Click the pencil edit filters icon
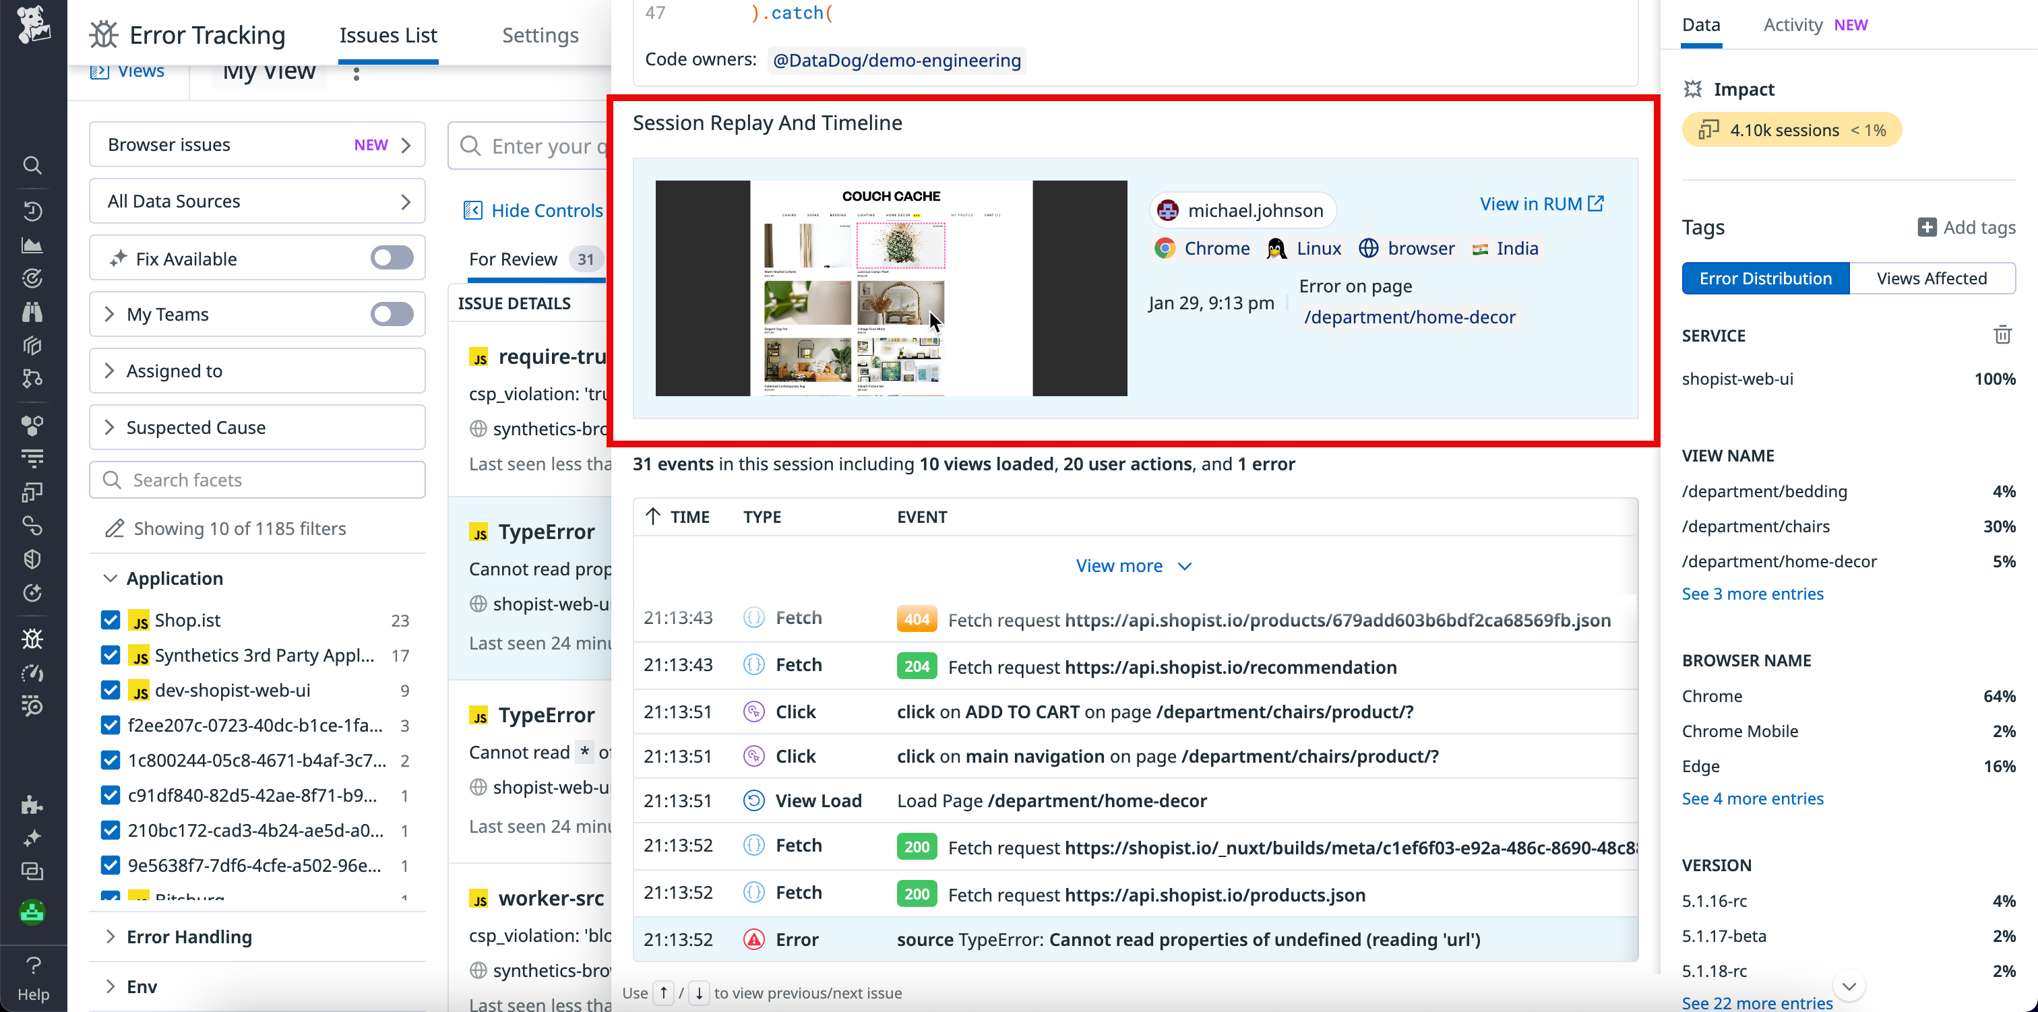The image size is (2038, 1012). (x=115, y=528)
